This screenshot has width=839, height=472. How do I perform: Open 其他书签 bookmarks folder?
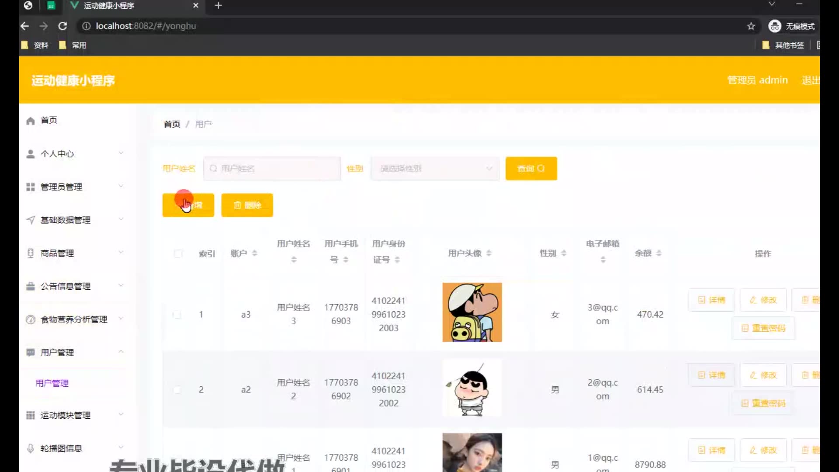coord(783,45)
